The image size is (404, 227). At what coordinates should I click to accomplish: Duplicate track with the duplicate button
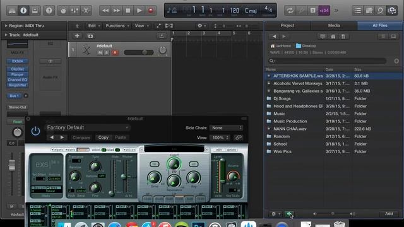point(90,36)
